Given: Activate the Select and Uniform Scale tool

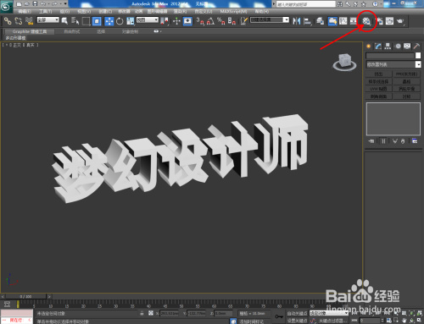Looking at the screenshot, I should click(x=131, y=21).
